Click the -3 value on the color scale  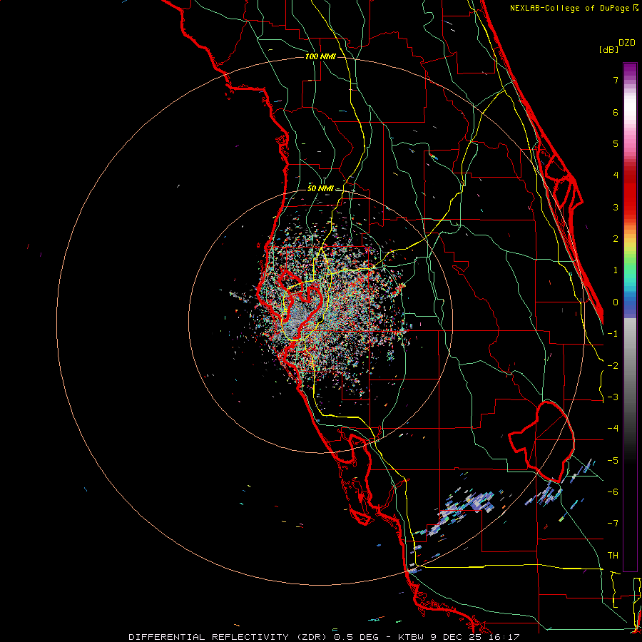click(x=613, y=397)
